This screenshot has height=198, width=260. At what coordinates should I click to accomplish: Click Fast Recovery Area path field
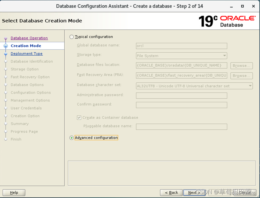[182, 75]
